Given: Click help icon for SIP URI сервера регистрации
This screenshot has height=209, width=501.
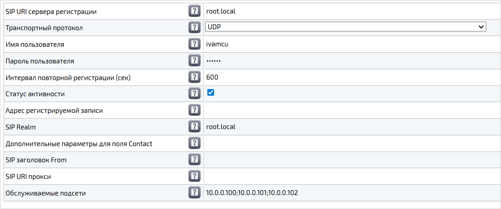Looking at the screenshot, I should pyautogui.click(x=193, y=11).
